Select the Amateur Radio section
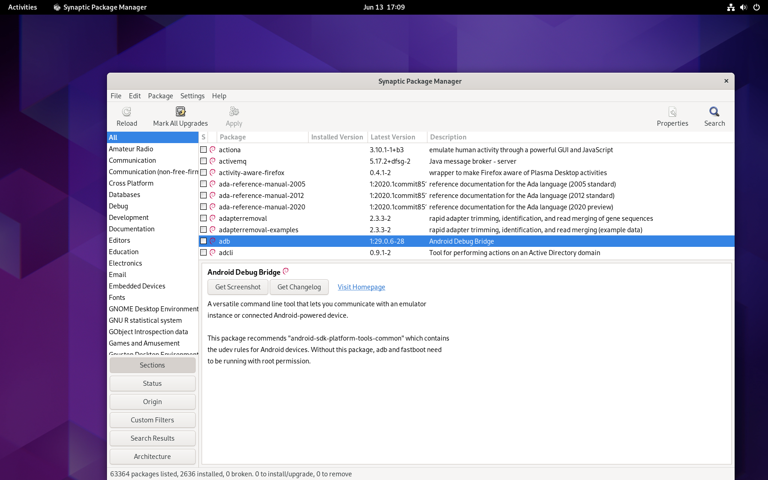768x480 pixels. (x=153, y=149)
